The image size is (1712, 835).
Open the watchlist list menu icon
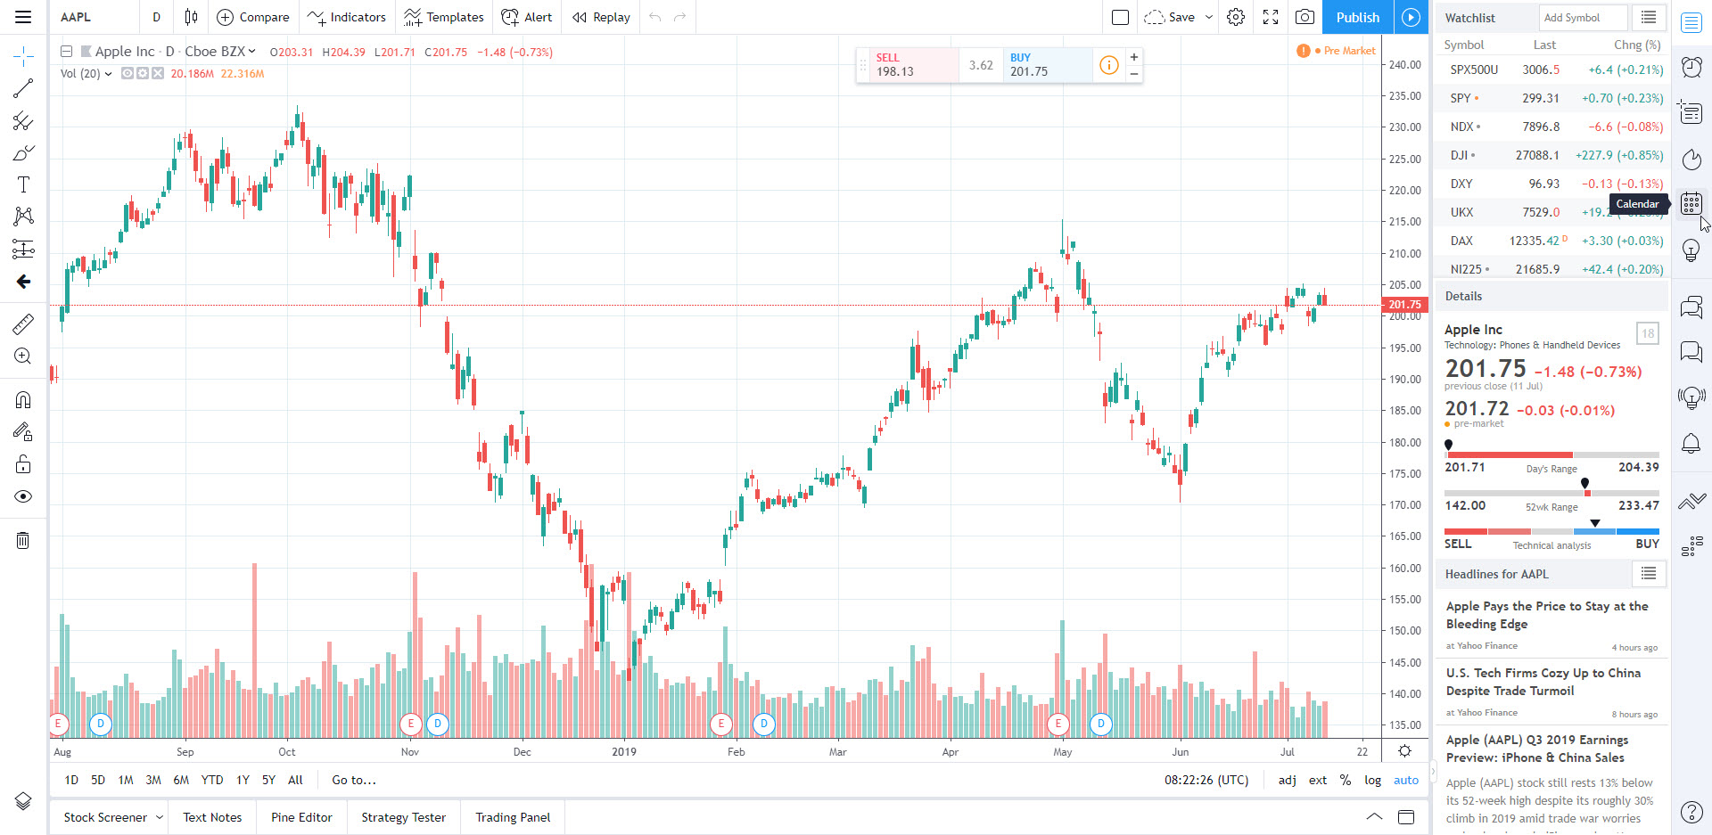pos(1649,17)
